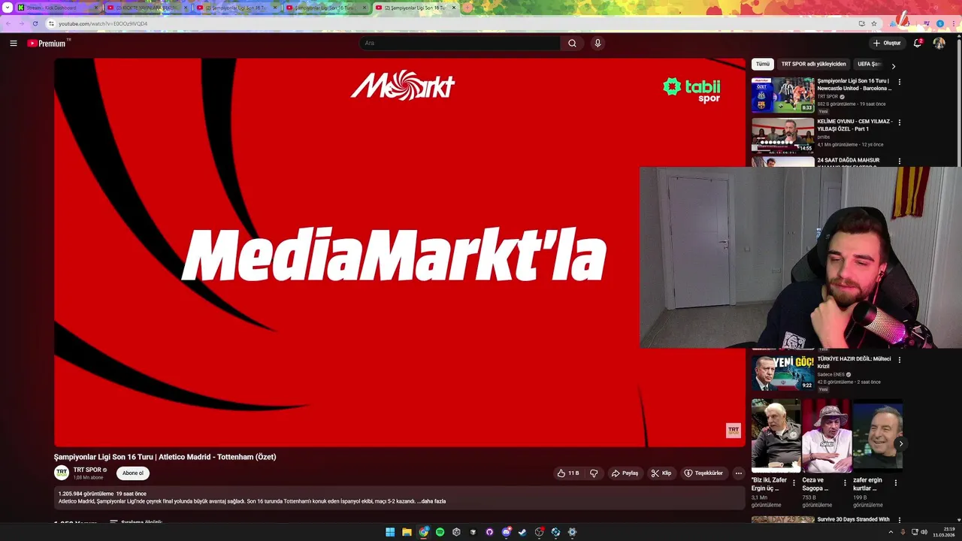The width and height of the screenshot is (962, 541).
Task: Open Chrome three-dot menu
Action: pyautogui.click(x=952, y=23)
